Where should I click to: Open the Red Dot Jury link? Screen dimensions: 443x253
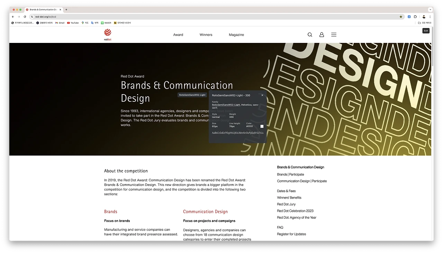[286, 204]
